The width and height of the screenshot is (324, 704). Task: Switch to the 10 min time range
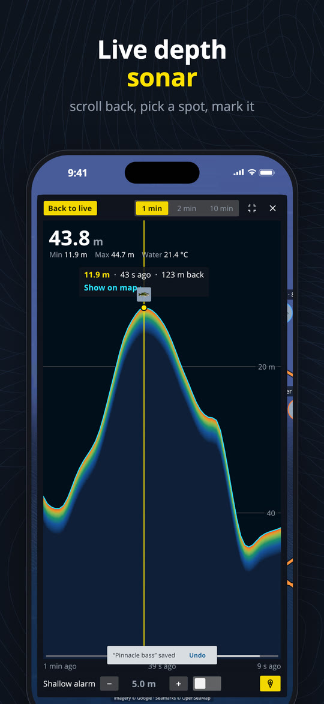coord(221,208)
